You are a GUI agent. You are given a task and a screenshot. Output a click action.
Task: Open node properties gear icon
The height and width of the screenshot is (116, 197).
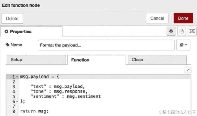(x=171, y=31)
